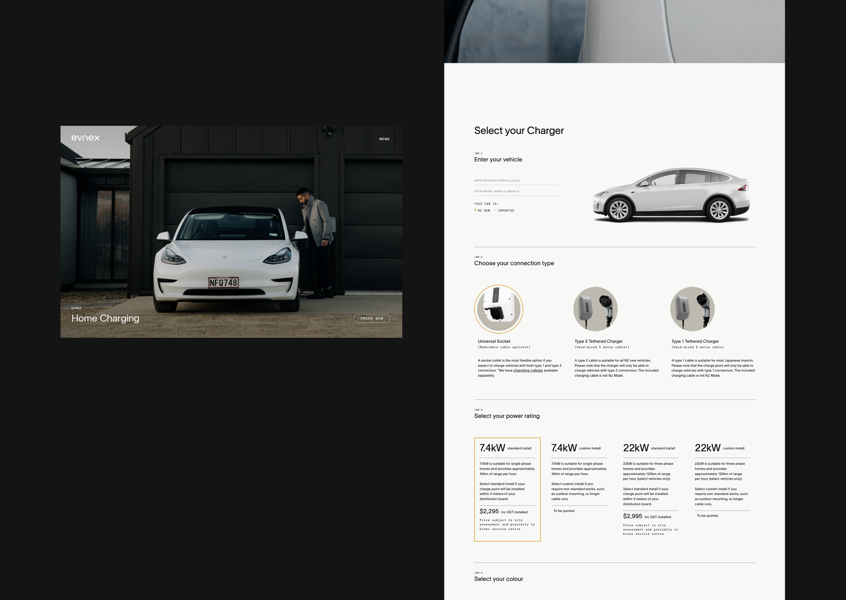Choose the Type 2 Tethered Charger image

click(x=595, y=309)
